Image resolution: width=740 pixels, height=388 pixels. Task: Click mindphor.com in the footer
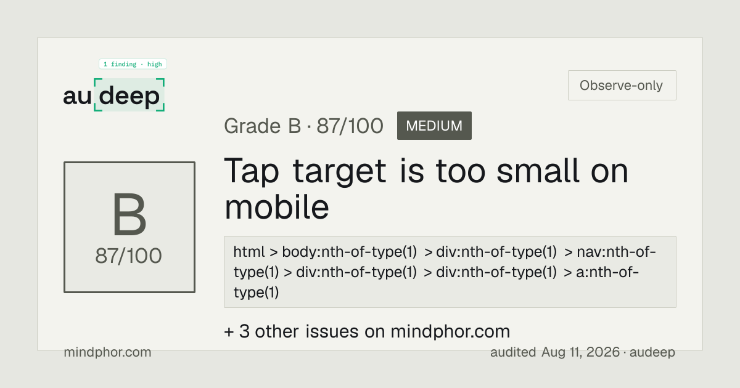tap(107, 352)
